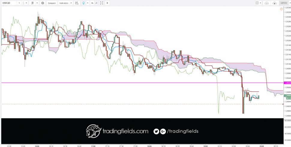Click the magenta 1.25020 price label
This screenshot has height=147, width=291.
tap(287, 83)
